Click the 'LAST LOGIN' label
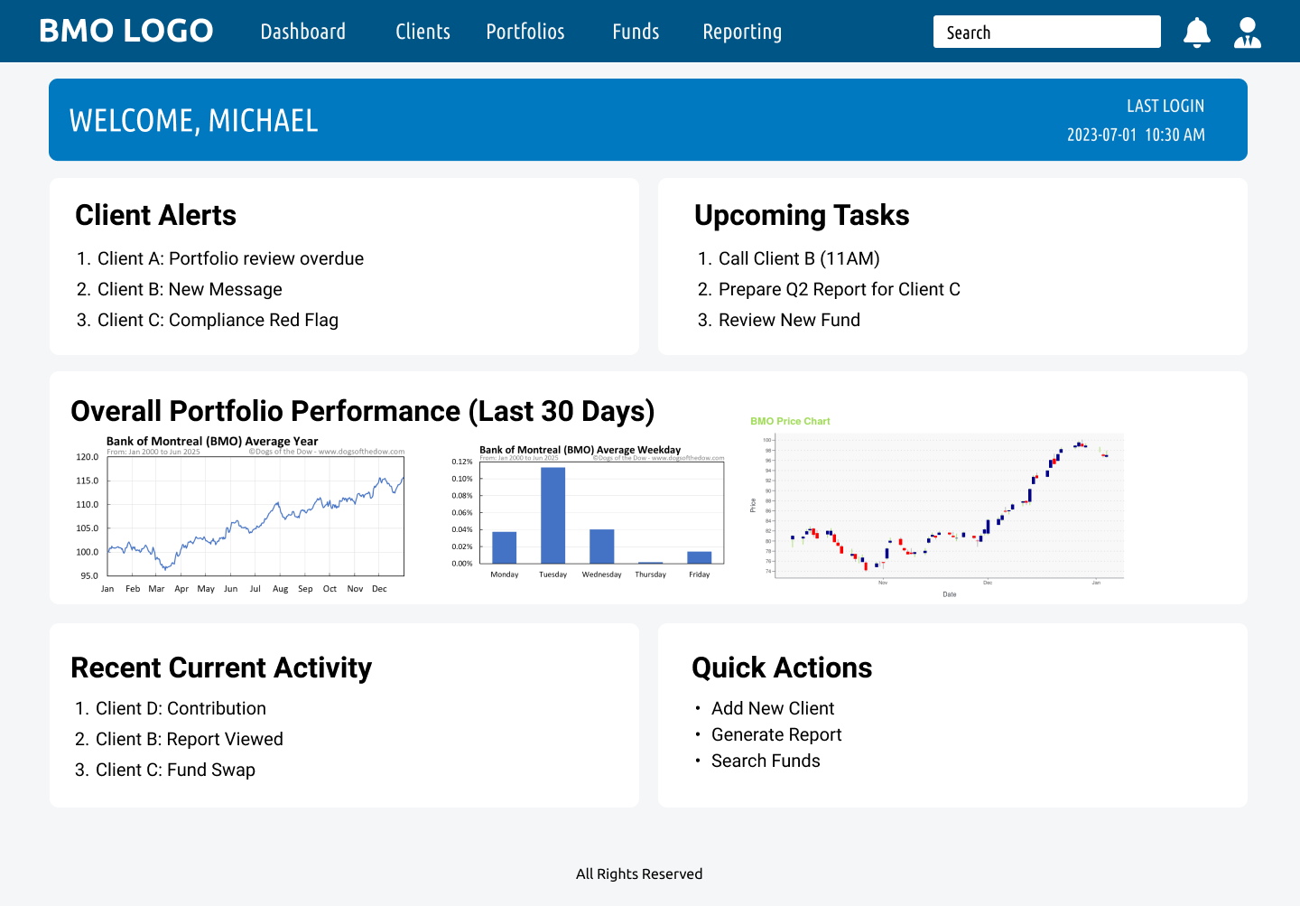This screenshot has height=906, width=1300. point(1165,106)
